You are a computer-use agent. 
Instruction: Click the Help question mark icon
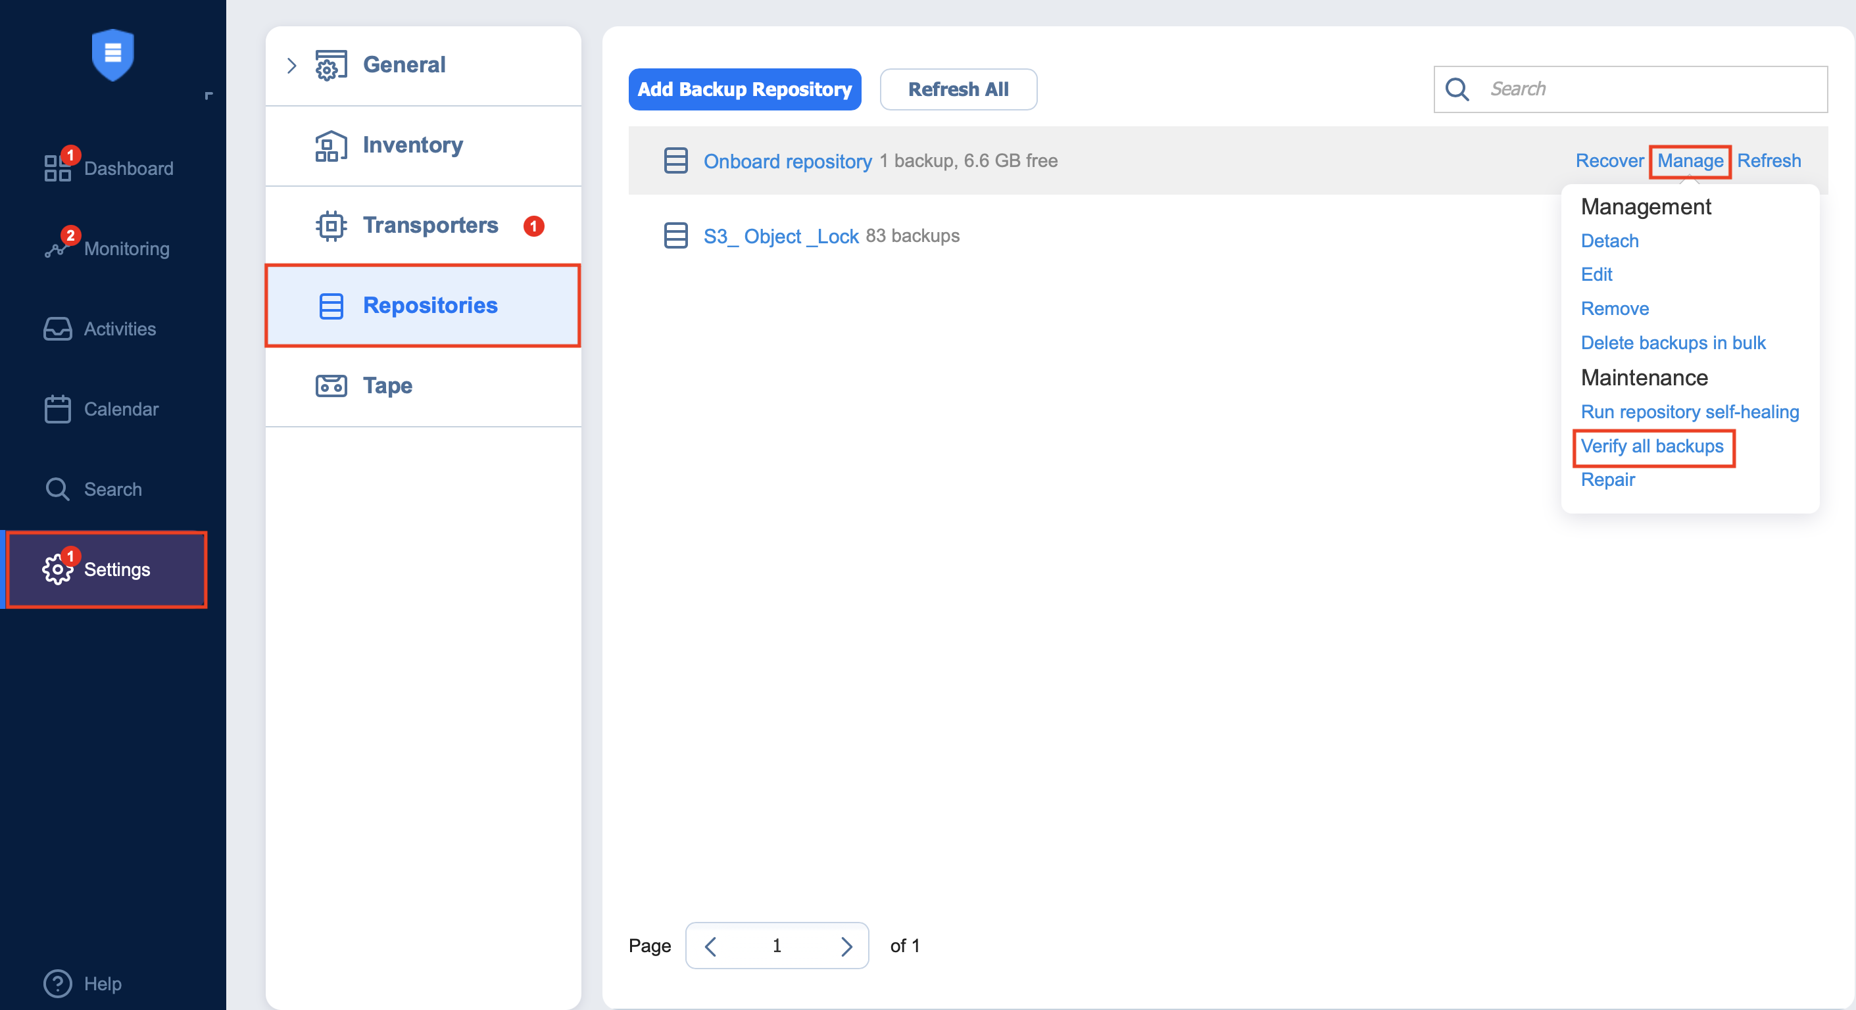[58, 983]
